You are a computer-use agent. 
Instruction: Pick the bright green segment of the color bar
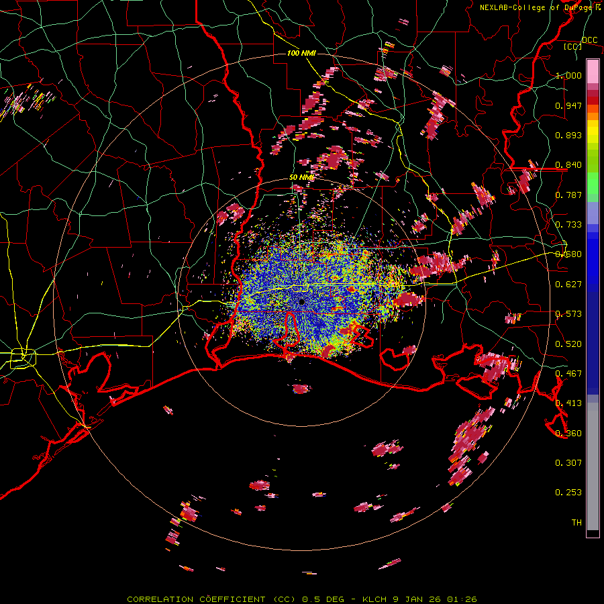pyautogui.click(x=593, y=183)
